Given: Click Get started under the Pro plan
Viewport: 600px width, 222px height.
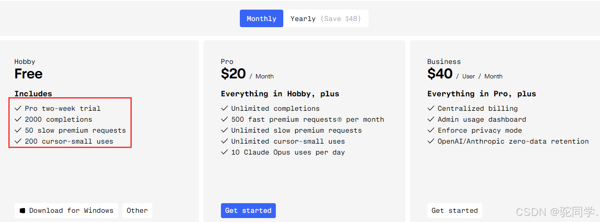Looking at the screenshot, I should 248,211.
